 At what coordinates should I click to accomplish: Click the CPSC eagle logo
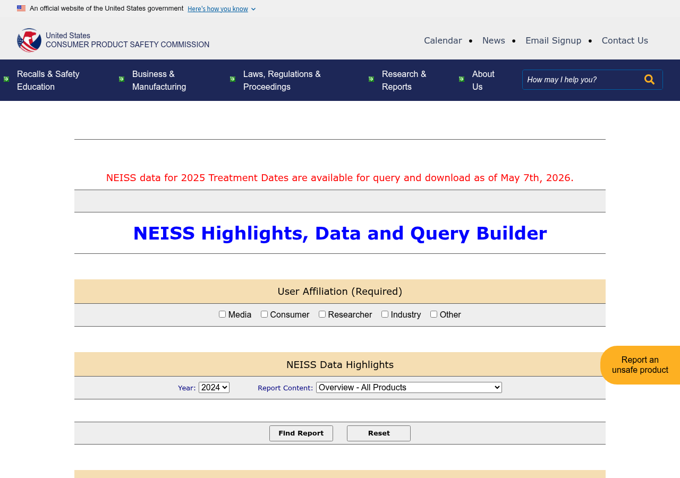click(x=29, y=40)
